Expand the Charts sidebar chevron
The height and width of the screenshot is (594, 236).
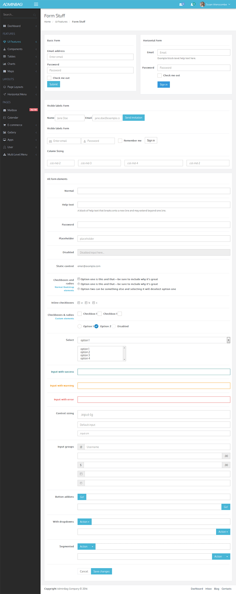click(36, 64)
